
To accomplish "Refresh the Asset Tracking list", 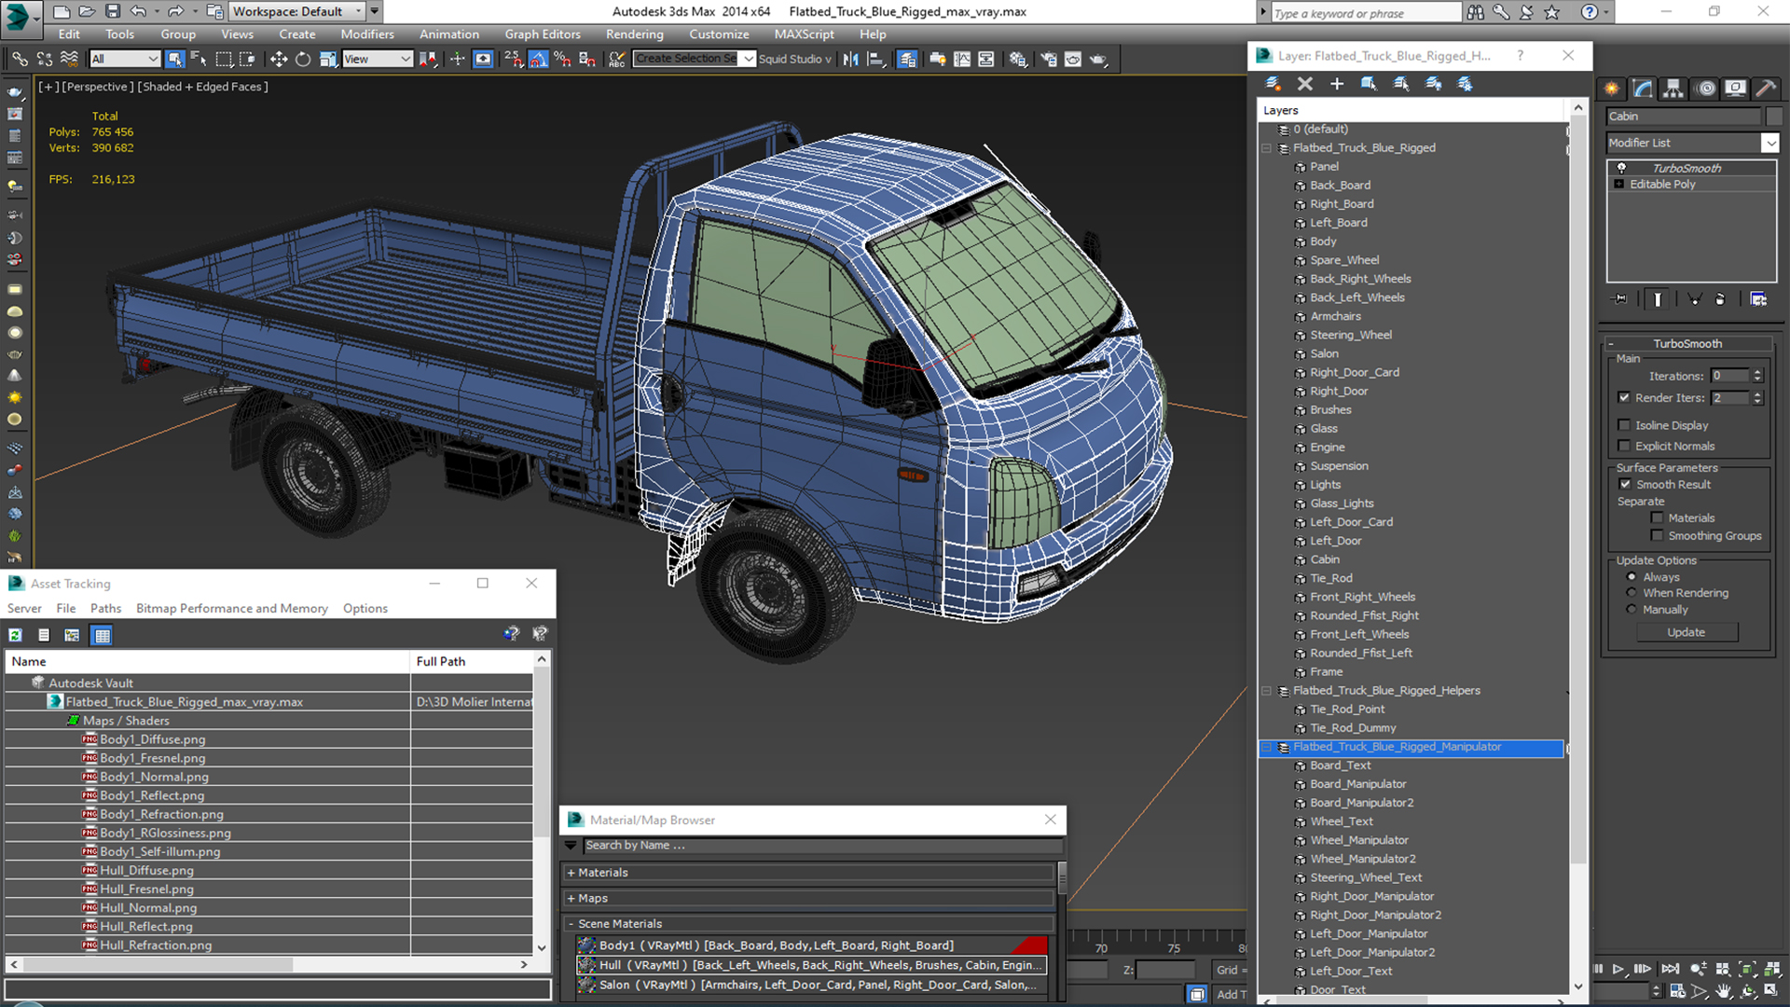I will coord(16,635).
